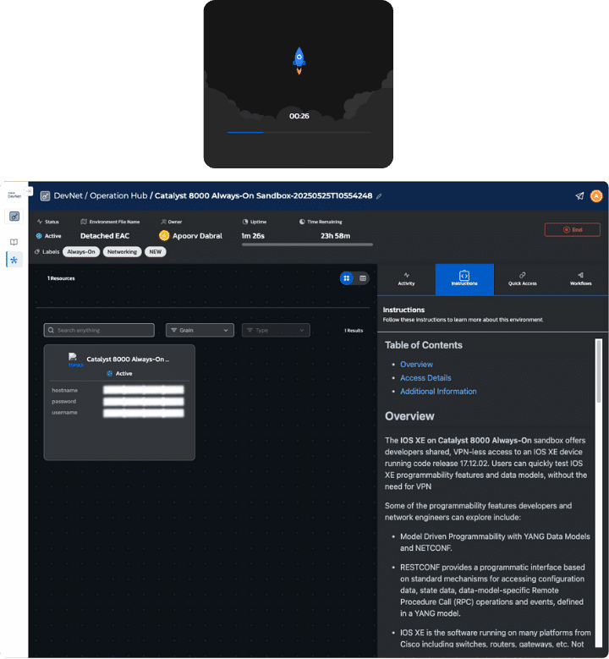
Task: Click the Environment File Name map icon
Action: coord(84,222)
